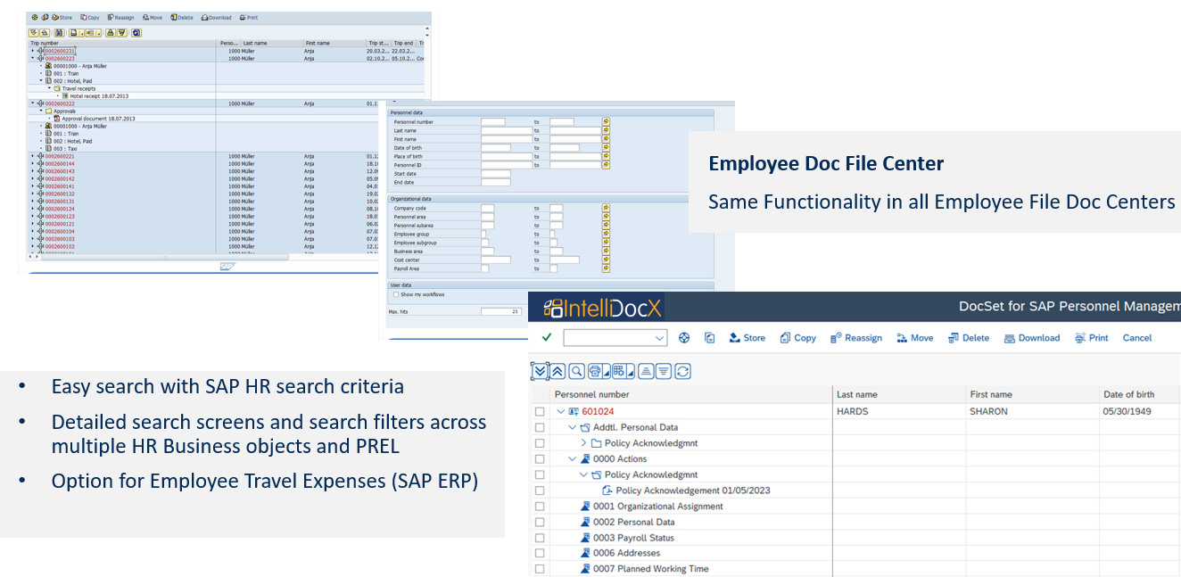Collapse the 601024 personnel node
1181x577 pixels.
pyautogui.click(x=561, y=412)
